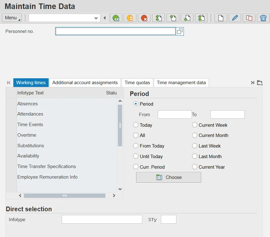Click the Copy record icon
The image size is (270, 237).
[249, 18]
